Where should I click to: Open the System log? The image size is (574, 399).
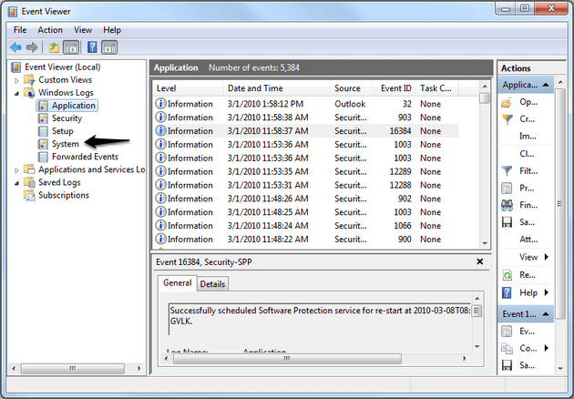point(58,144)
